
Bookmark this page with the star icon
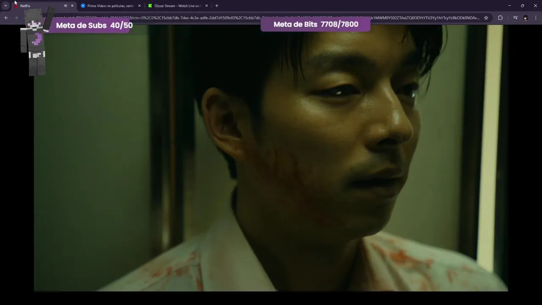click(x=486, y=18)
